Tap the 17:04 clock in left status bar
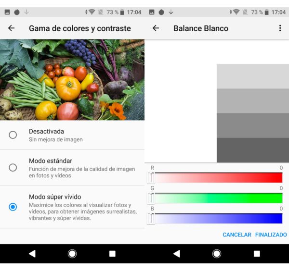The height and width of the screenshot is (272, 289). [x=134, y=12]
